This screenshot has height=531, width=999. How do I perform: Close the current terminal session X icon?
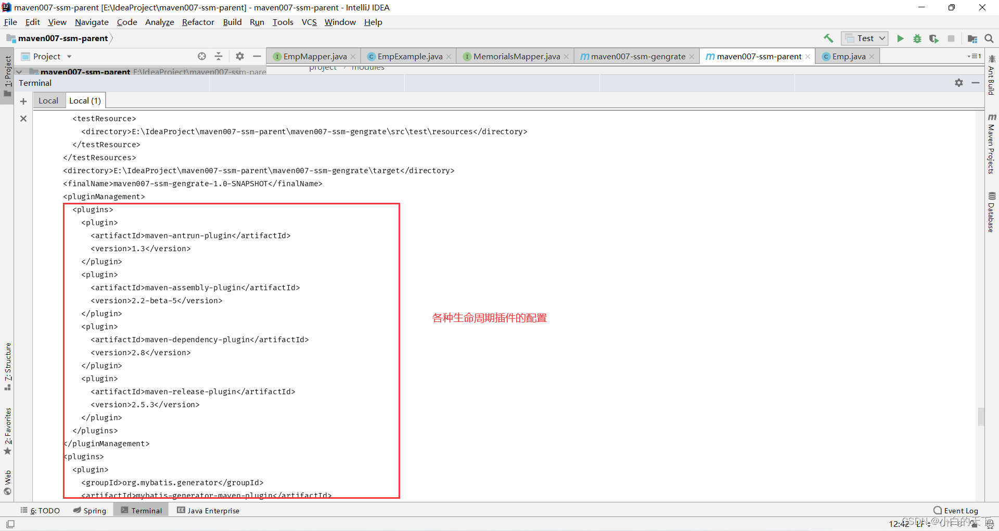23,119
